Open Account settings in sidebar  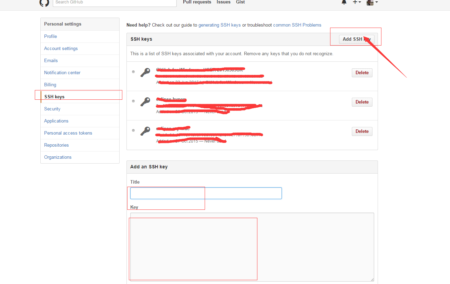80,48
